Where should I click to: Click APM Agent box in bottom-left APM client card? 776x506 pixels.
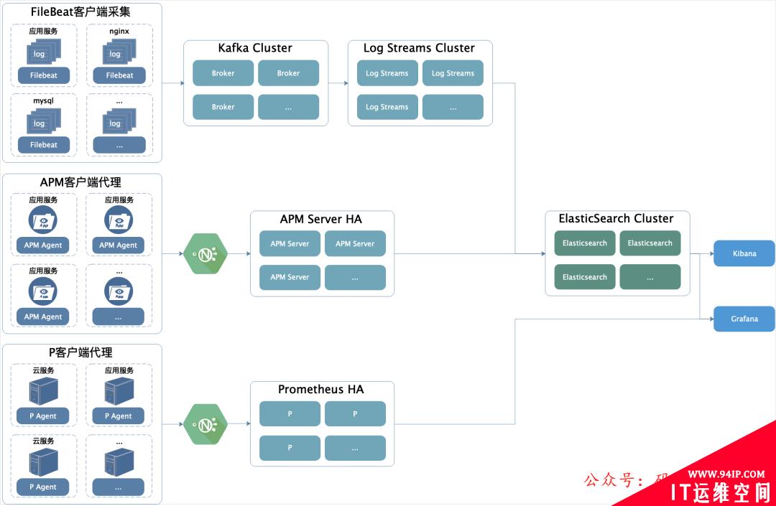tap(43, 317)
